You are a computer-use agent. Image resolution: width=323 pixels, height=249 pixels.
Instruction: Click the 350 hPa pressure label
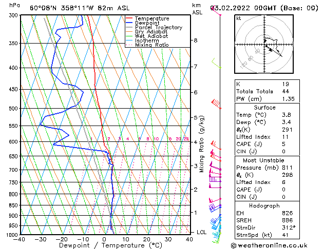pos(14,44)
